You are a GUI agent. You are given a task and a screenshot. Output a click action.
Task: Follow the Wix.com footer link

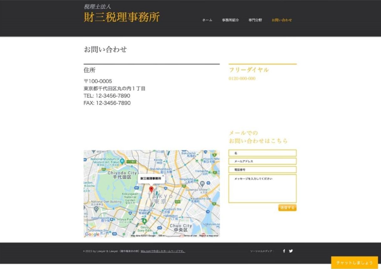[x=163, y=251]
